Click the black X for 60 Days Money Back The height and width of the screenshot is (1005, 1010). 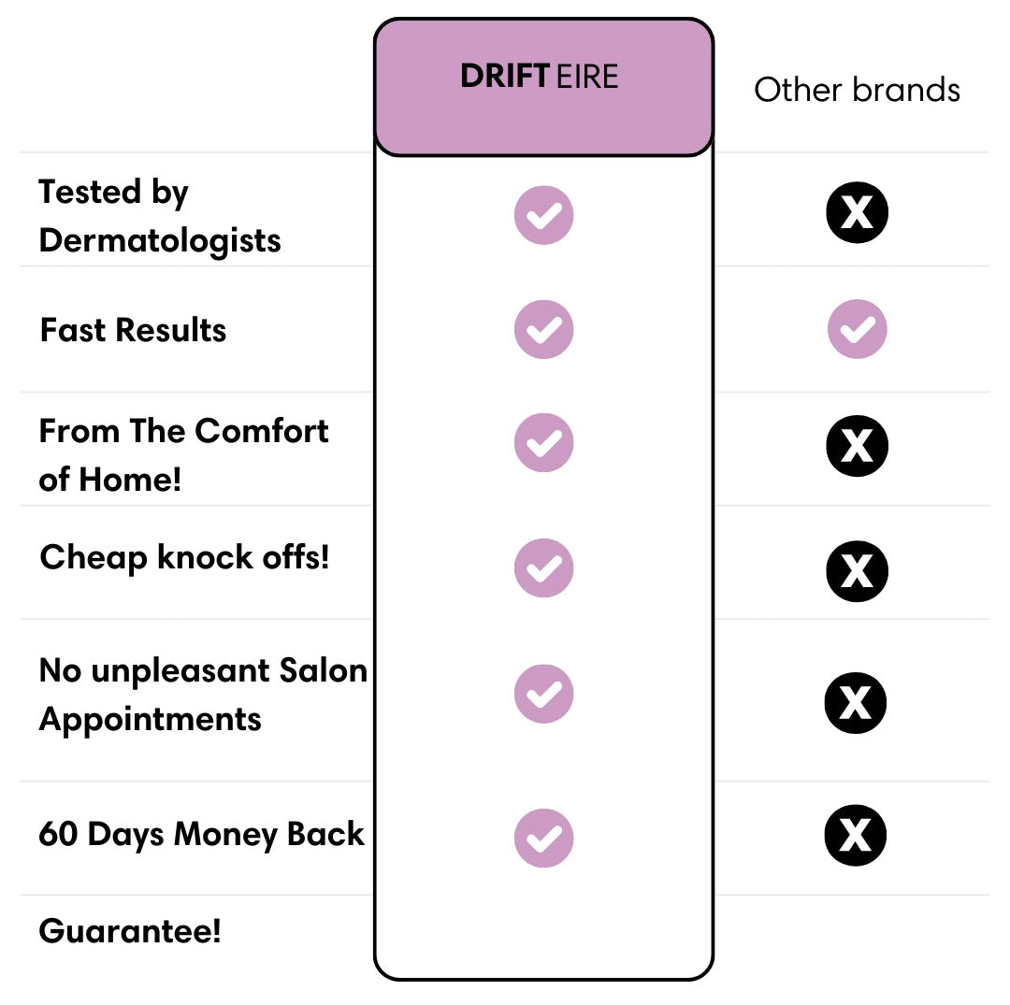pos(855,835)
